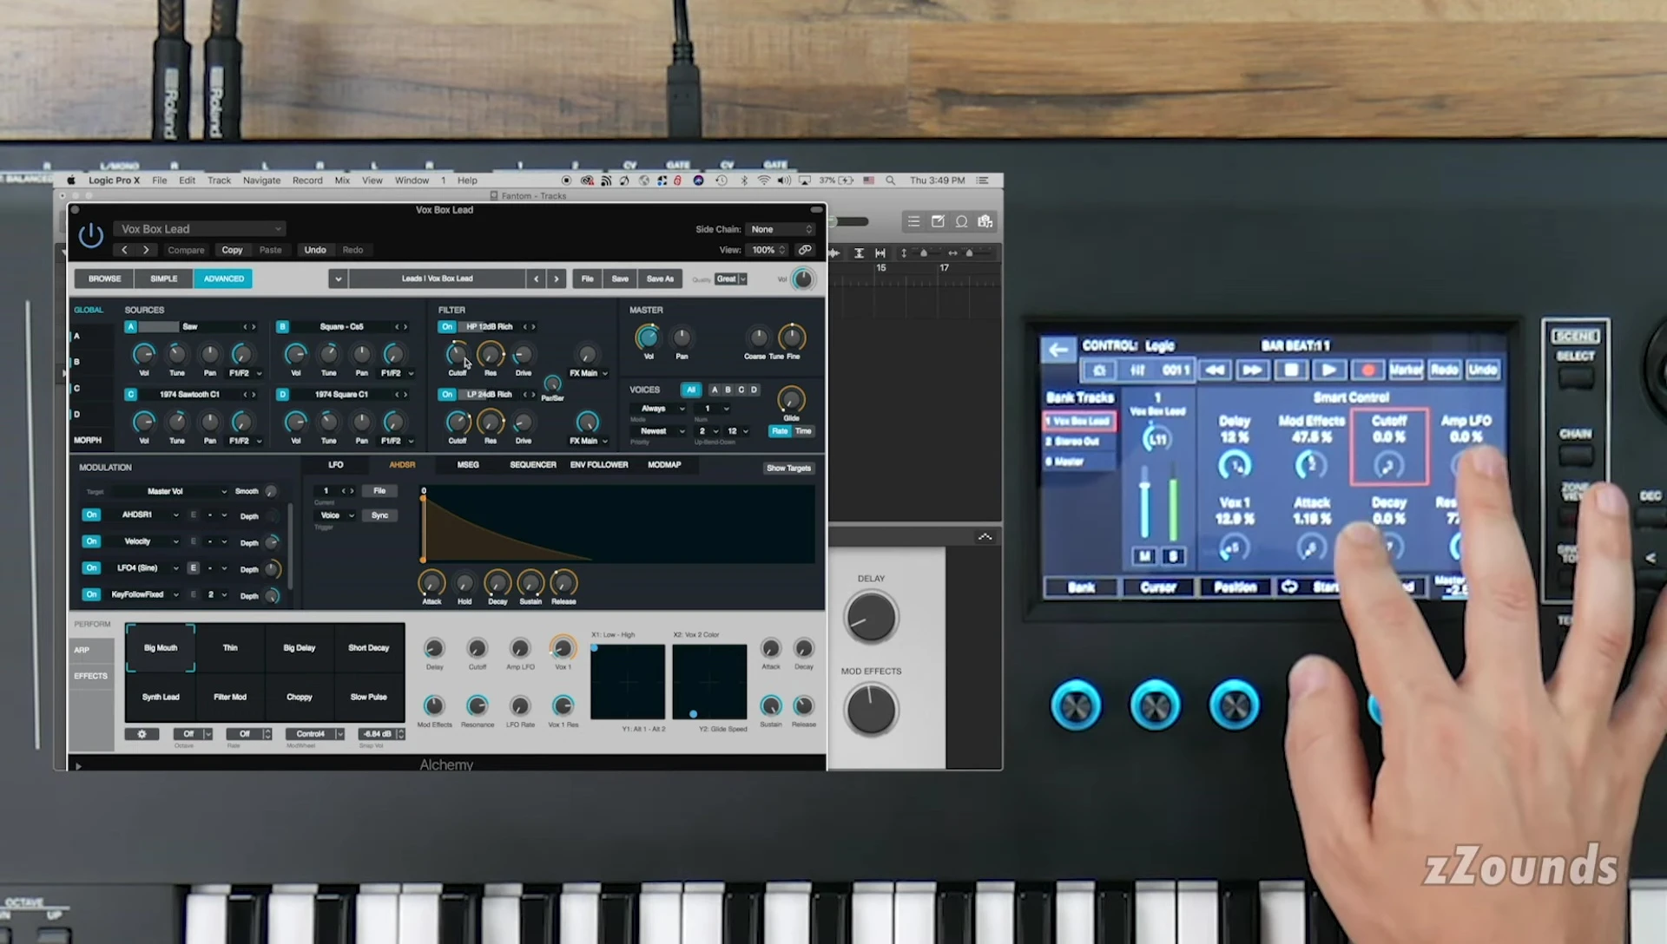The height and width of the screenshot is (944, 1667).
Task: Open Notification Center icon in menu bar
Action: pyautogui.click(x=982, y=180)
